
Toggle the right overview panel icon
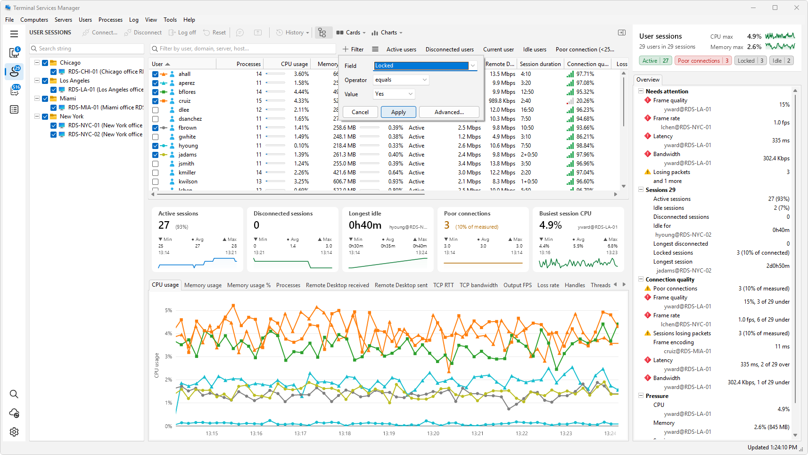click(622, 33)
